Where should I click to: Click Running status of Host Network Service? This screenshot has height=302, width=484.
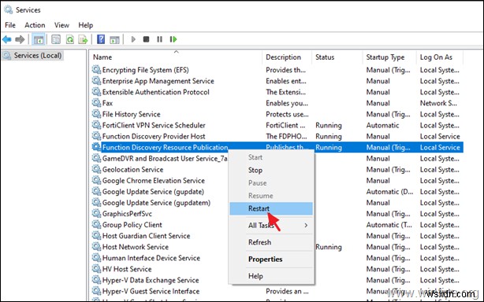(329, 247)
